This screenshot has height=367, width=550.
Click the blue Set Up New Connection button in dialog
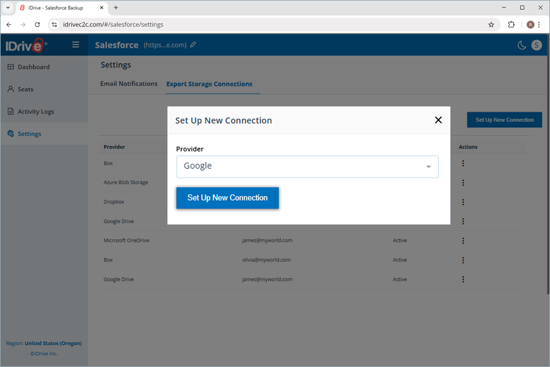click(x=227, y=198)
